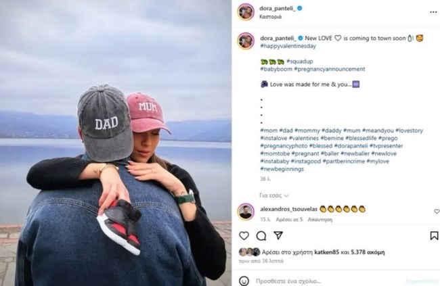Screen dimensions: 440x286
Task: Open dora_panteli_ profile picture in header
Action: click(246, 12)
